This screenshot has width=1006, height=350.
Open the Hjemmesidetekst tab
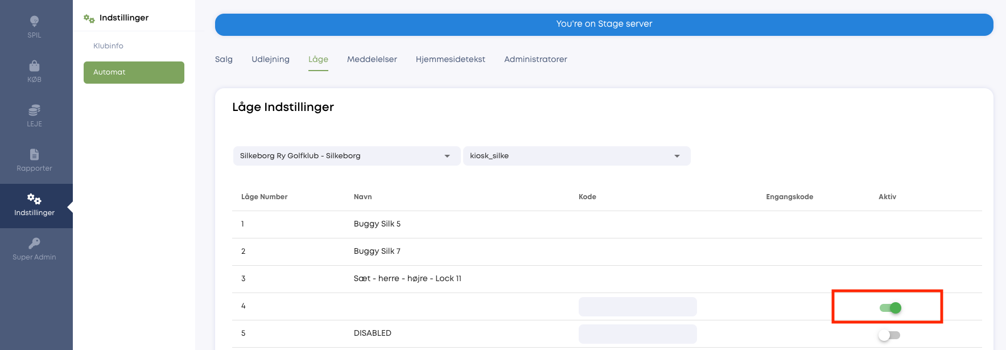[x=451, y=59]
